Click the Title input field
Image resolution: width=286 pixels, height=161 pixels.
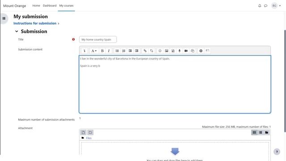pyautogui.click(x=98, y=39)
